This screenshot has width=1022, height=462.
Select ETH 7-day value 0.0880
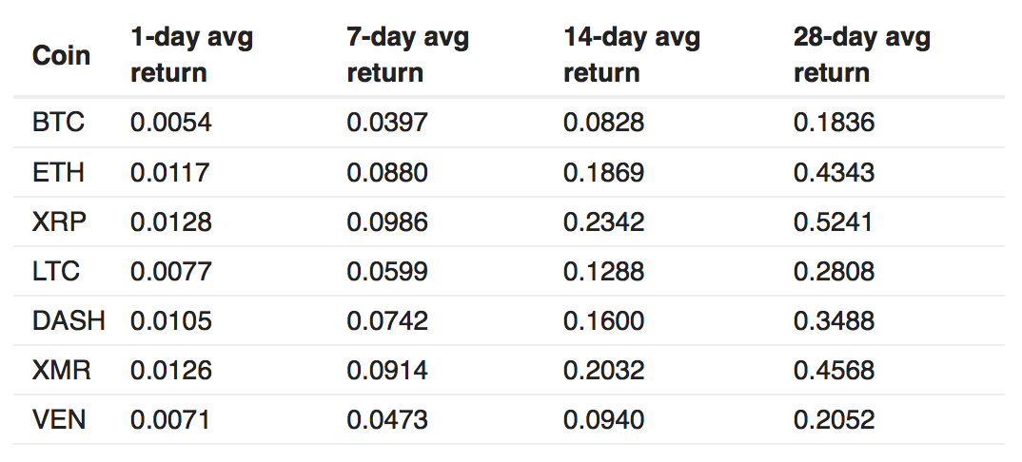click(x=387, y=172)
